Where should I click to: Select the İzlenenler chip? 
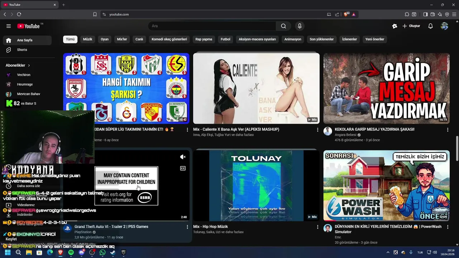click(350, 39)
